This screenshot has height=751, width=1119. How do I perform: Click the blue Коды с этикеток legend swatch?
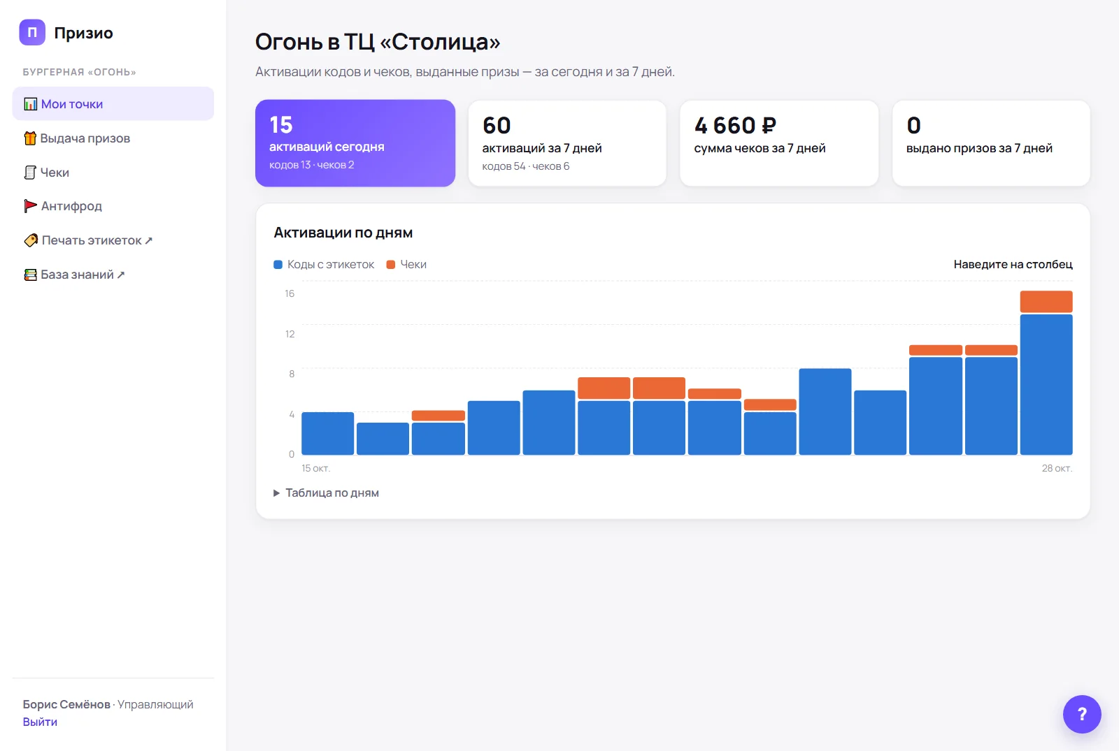(278, 265)
